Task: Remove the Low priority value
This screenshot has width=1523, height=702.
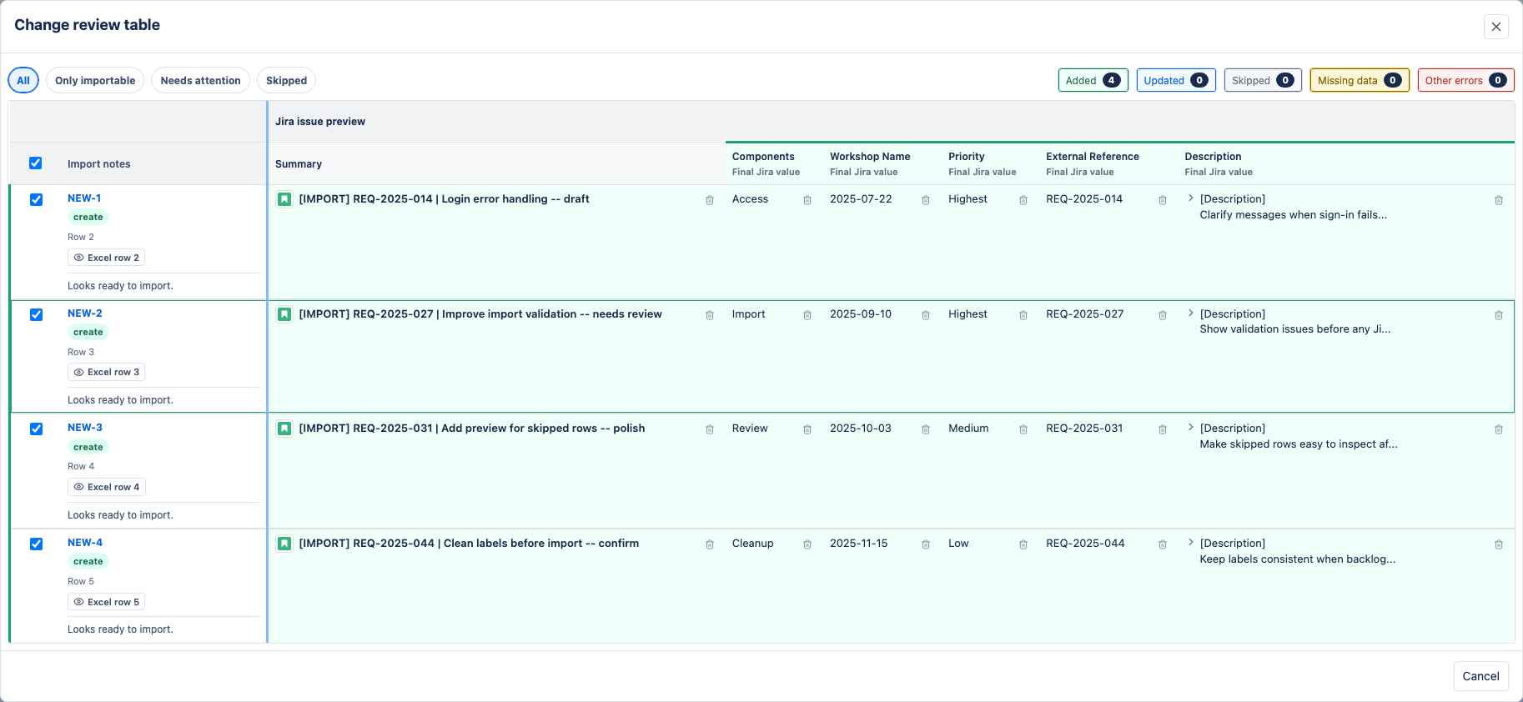Action: click(1023, 544)
